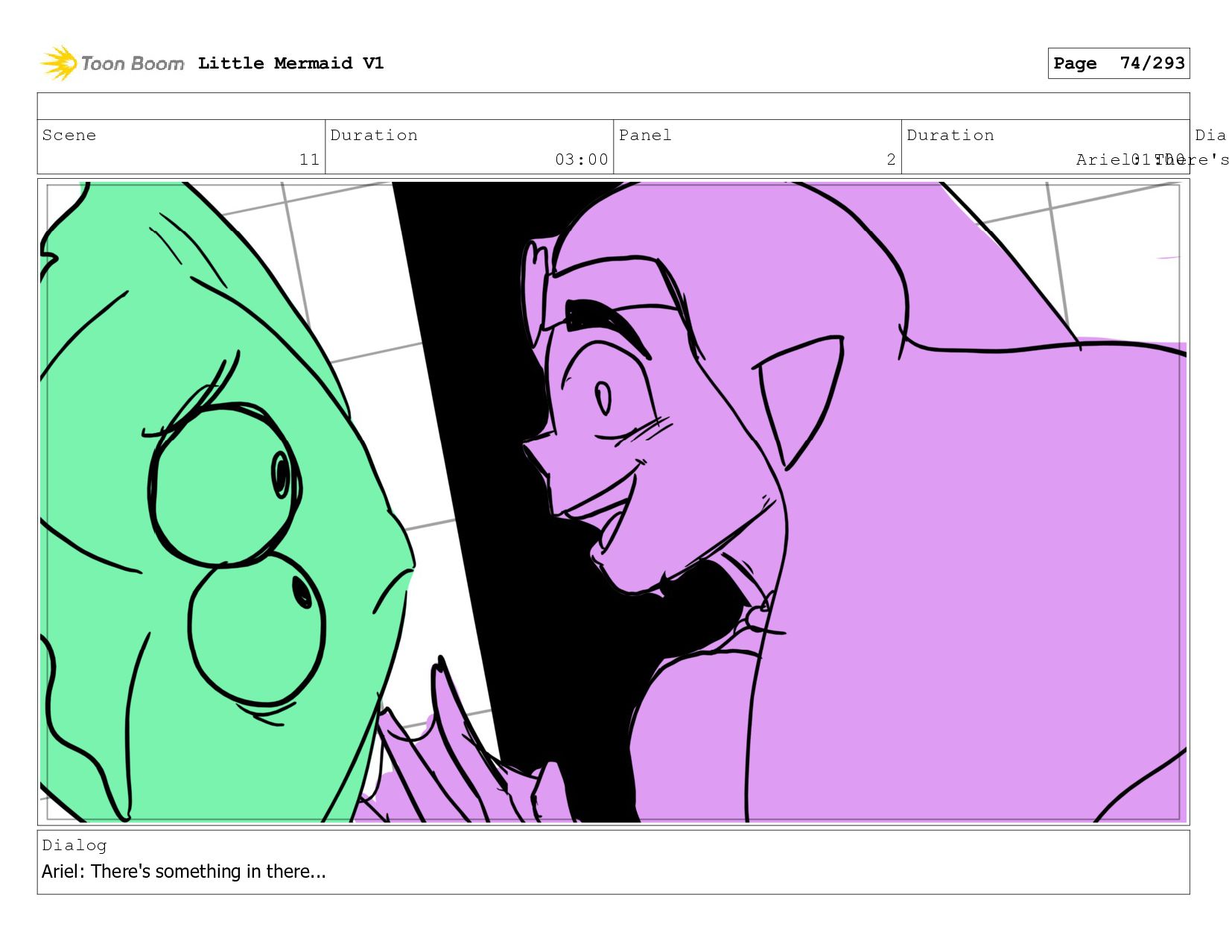Image resolution: width=1229 pixels, height=950 pixels.
Task: Click the Duration label beside the Scene cell
Action: click(374, 135)
